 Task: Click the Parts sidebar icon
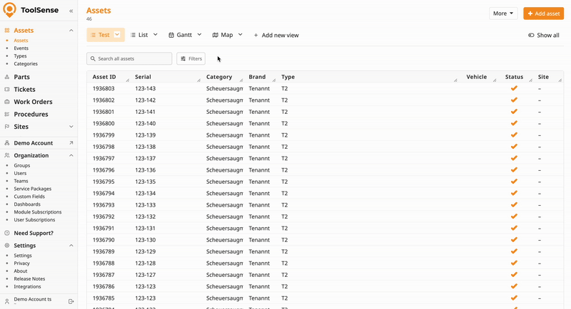click(7, 77)
